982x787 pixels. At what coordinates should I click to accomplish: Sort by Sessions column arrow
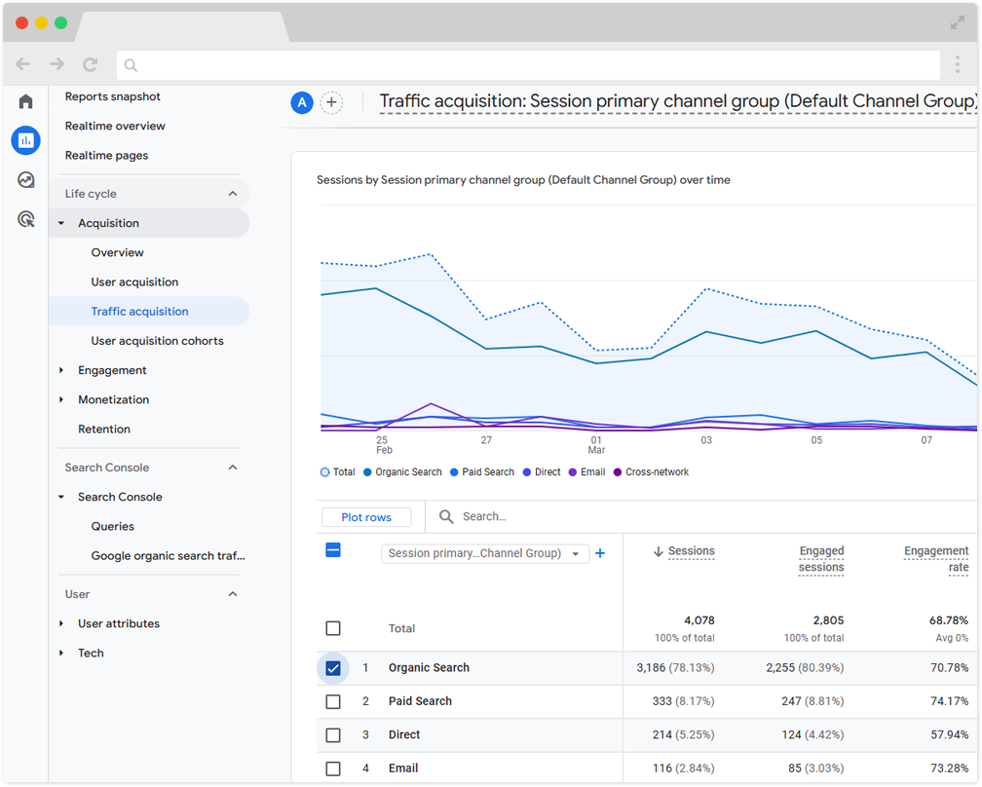tap(659, 551)
